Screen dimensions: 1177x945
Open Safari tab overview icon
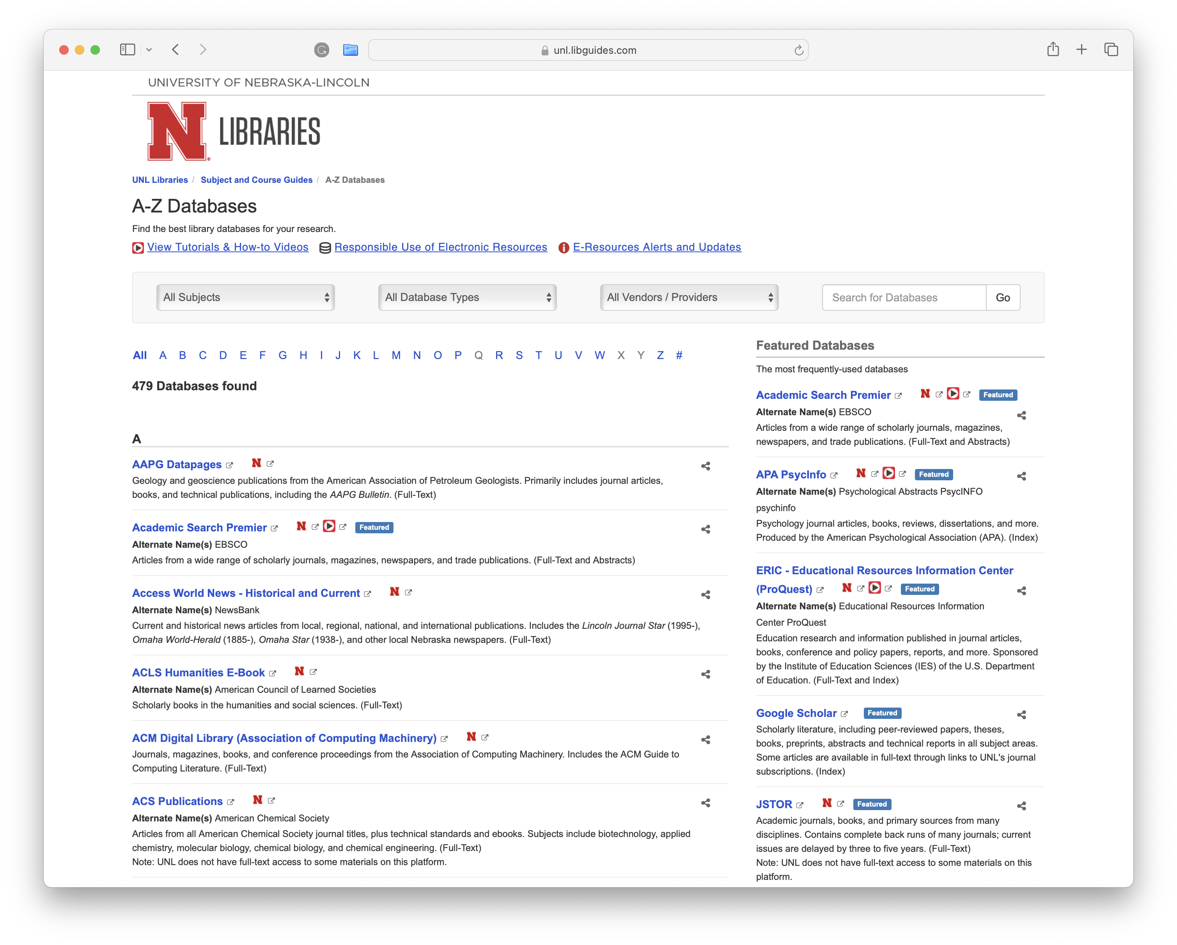[x=1110, y=50]
